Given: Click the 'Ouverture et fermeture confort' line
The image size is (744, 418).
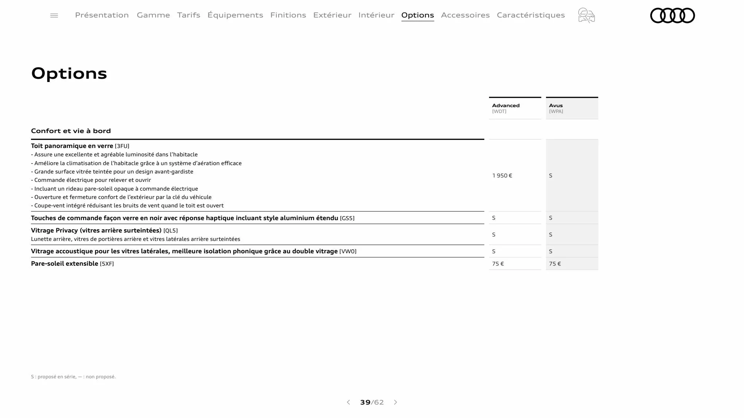Looking at the screenshot, I should [x=121, y=197].
